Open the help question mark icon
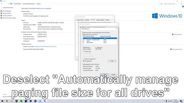184x103 pixels. 183,7
